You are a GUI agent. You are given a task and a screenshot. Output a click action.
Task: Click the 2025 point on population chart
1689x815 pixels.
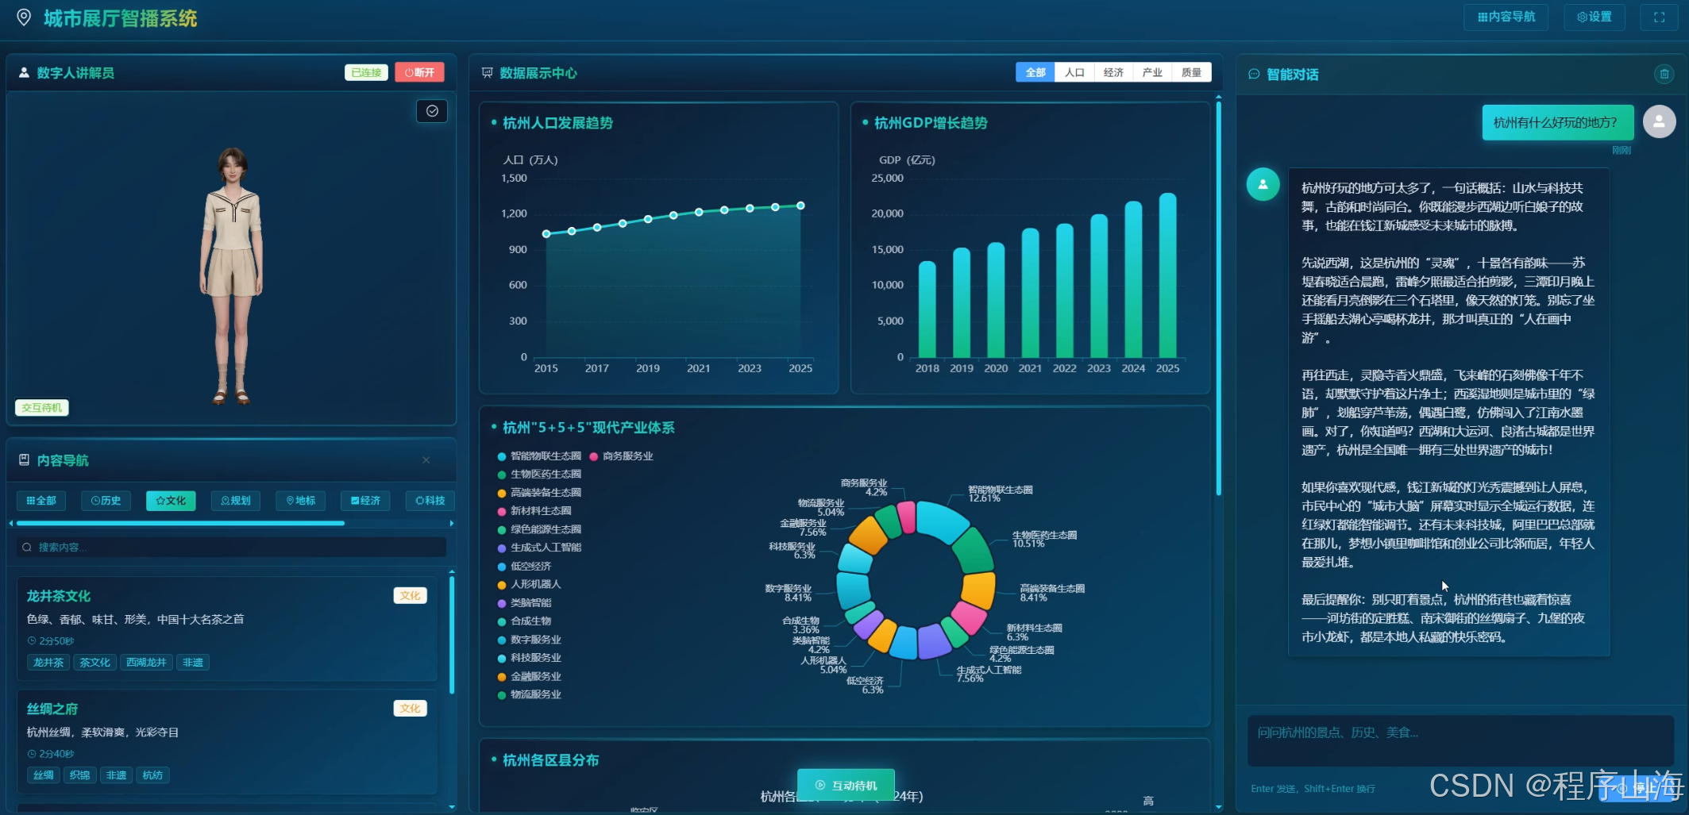point(800,206)
